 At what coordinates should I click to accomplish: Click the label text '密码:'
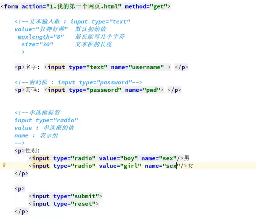[33, 90]
